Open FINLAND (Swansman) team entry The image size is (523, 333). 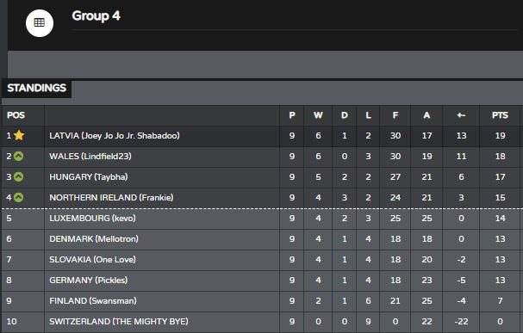click(93, 300)
